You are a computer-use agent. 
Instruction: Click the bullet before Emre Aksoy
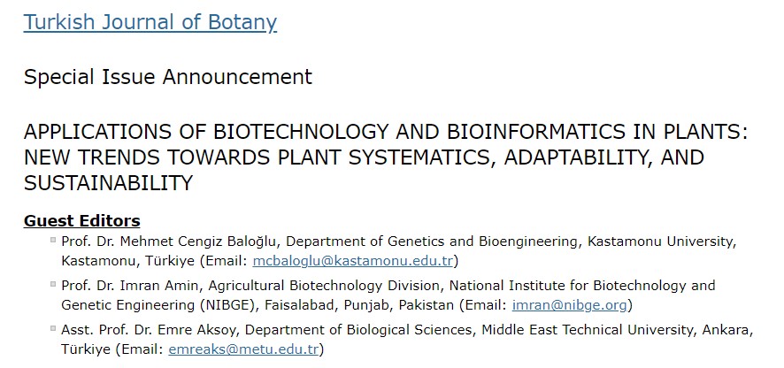[53, 328]
